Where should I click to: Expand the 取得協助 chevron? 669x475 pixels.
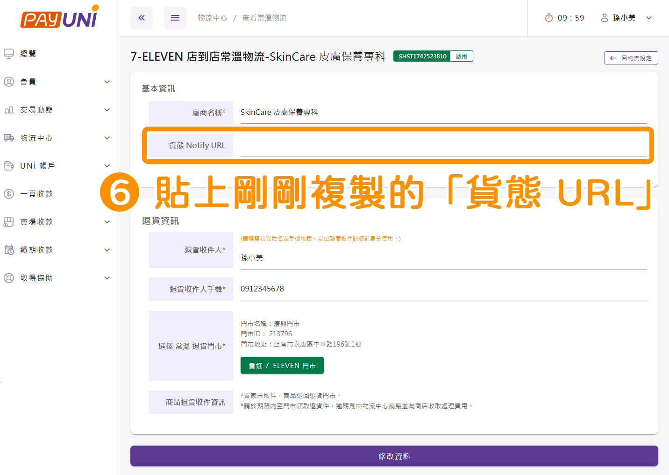click(107, 278)
